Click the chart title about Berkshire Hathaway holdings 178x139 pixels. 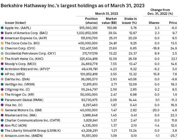(72, 6)
